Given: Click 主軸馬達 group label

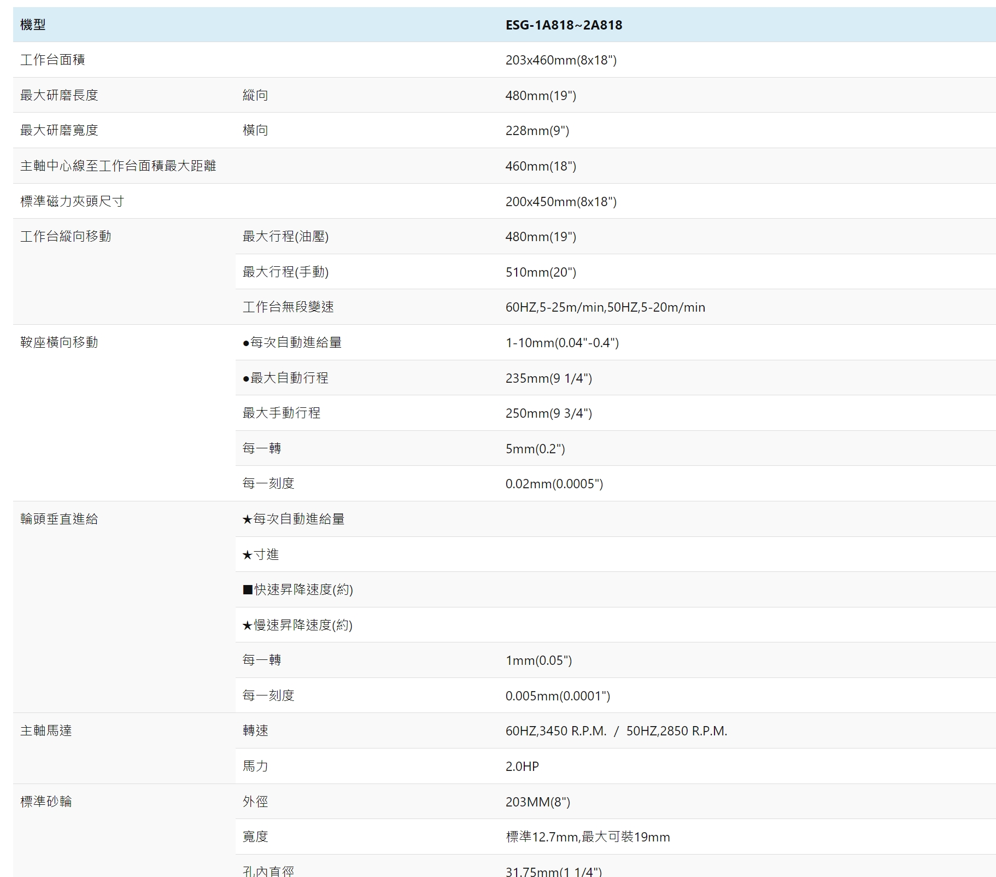Looking at the screenshot, I should pyautogui.click(x=46, y=730).
